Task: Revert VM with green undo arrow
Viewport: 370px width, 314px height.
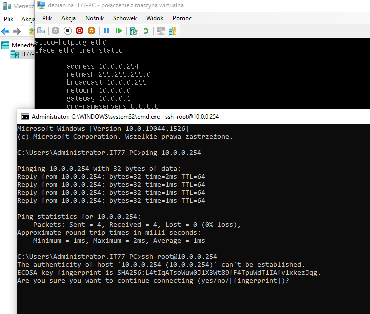Action: pos(146,31)
